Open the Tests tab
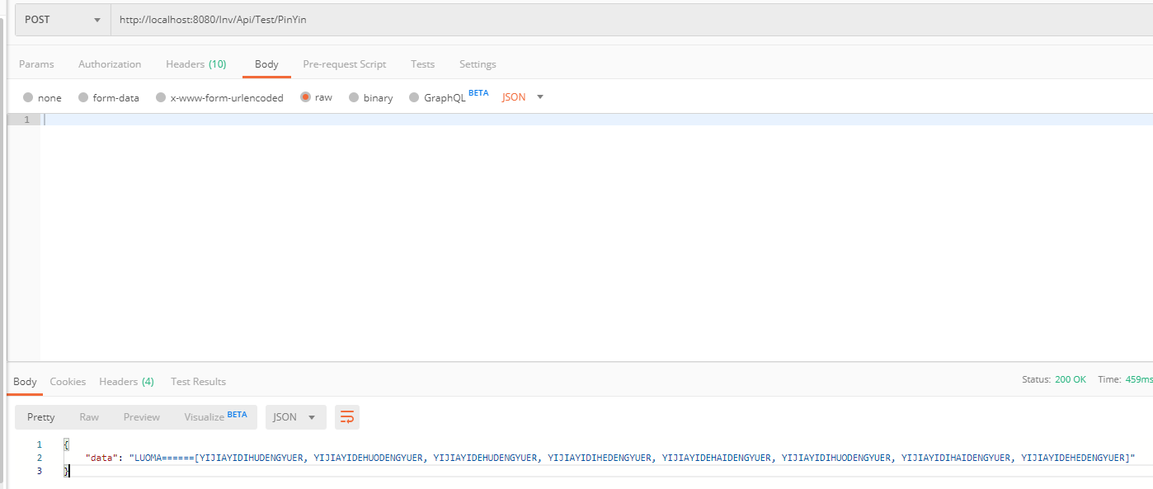The height and width of the screenshot is (489, 1153). point(422,64)
